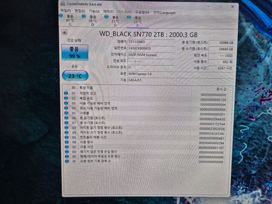Open the 테마(T) menu
Viewport: 272px width, 204px height.
coord(108,11)
